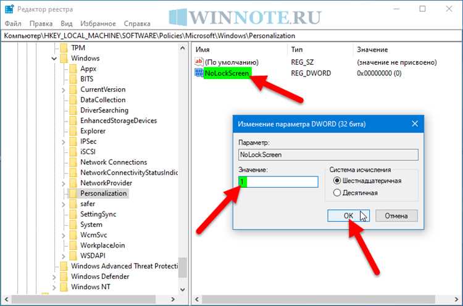Click the iSCSI folder icon
The image size is (463, 306).
coord(73,152)
